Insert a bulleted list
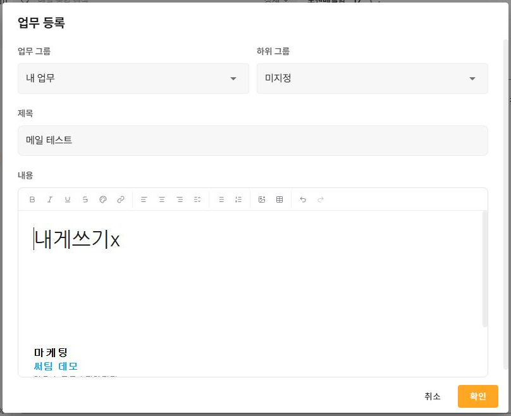 221,199
